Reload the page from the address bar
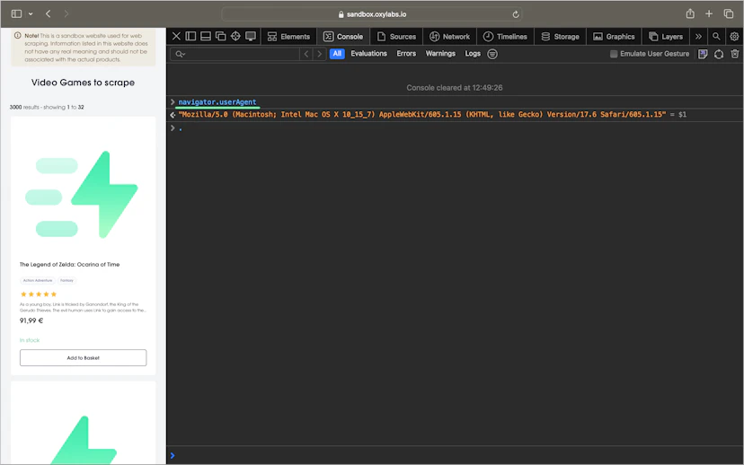 pos(515,14)
